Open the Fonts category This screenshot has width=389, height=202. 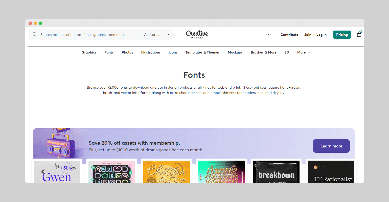(109, 52)
